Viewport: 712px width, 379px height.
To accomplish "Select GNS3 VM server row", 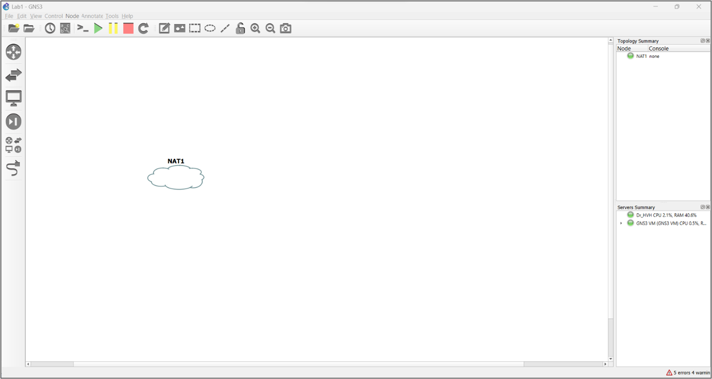I will point(663,223).
